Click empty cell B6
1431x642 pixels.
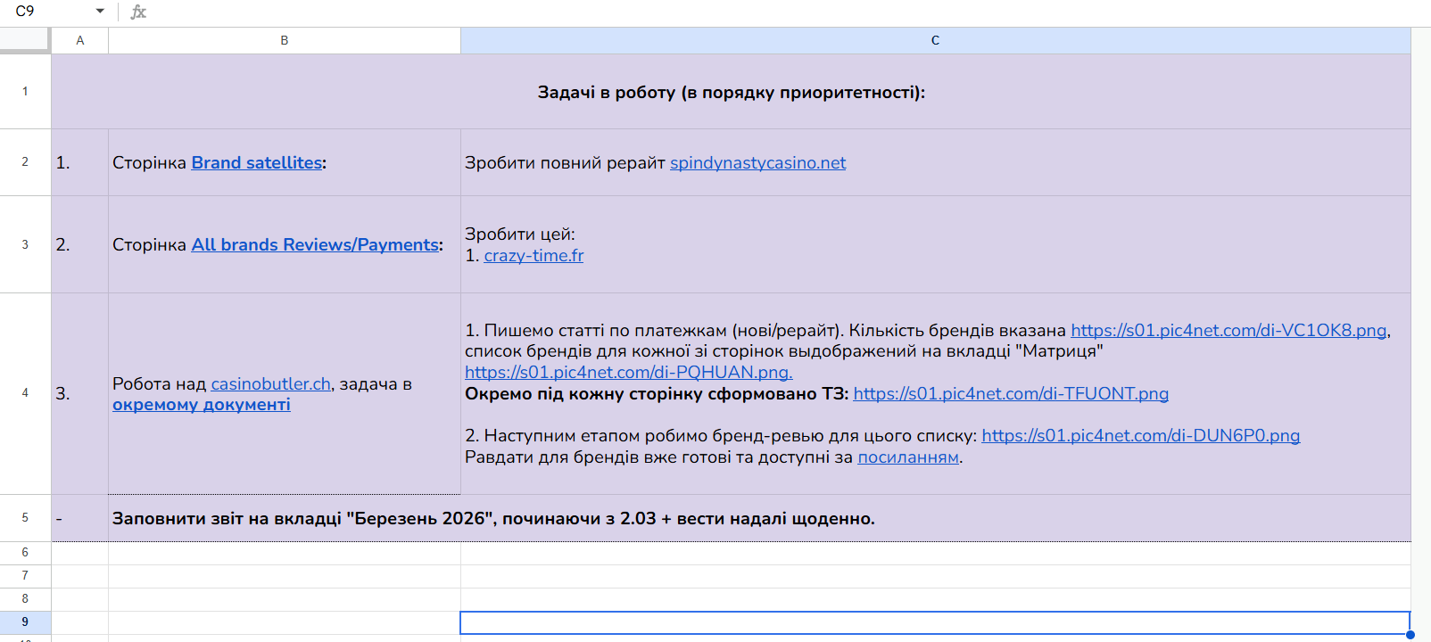tap(285, 553)
